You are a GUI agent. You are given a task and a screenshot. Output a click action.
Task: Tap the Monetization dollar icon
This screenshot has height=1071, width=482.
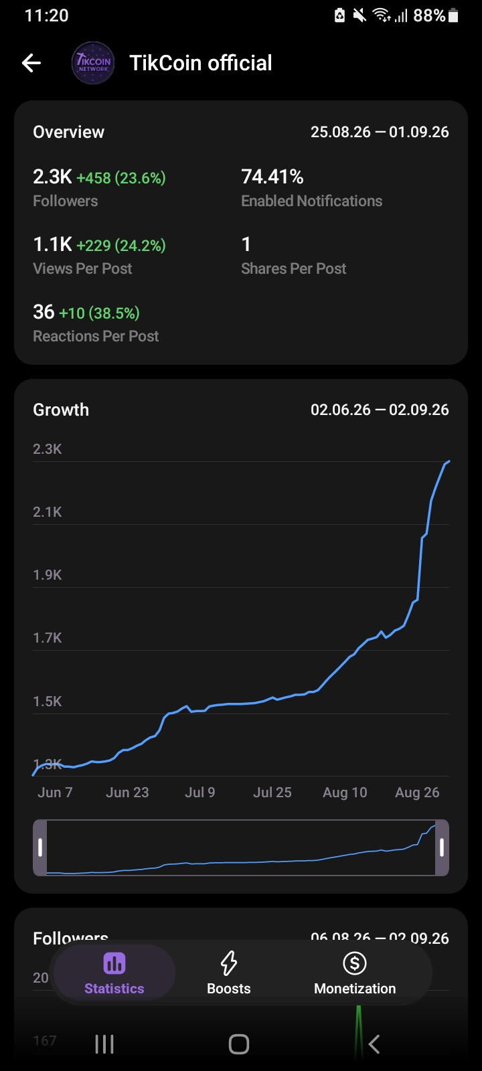pyautogui.click(x=355, y=963)
